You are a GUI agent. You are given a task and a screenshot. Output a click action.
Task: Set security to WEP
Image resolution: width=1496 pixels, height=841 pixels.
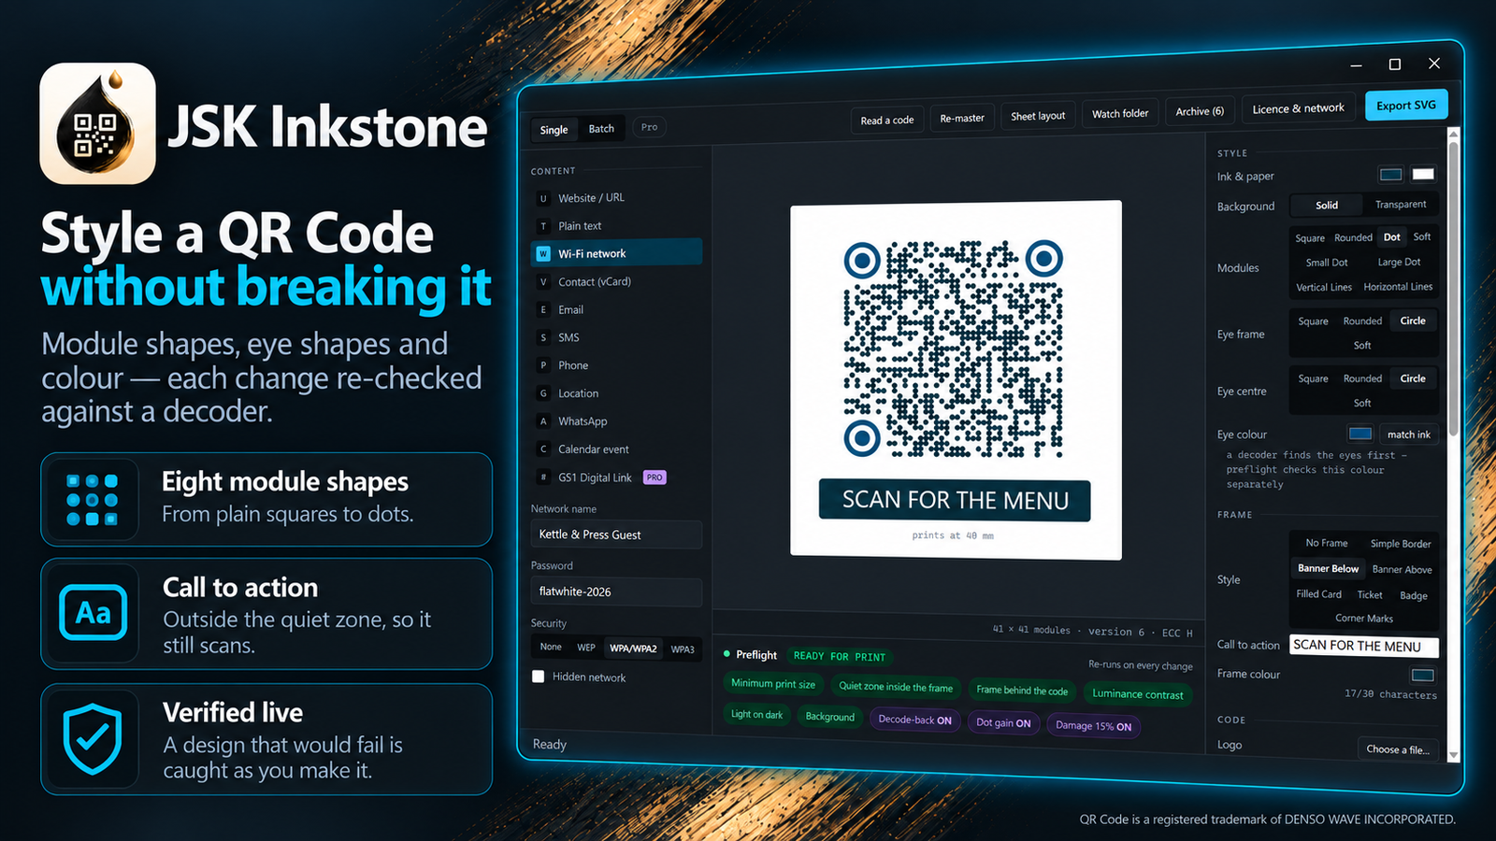(586, 648)
